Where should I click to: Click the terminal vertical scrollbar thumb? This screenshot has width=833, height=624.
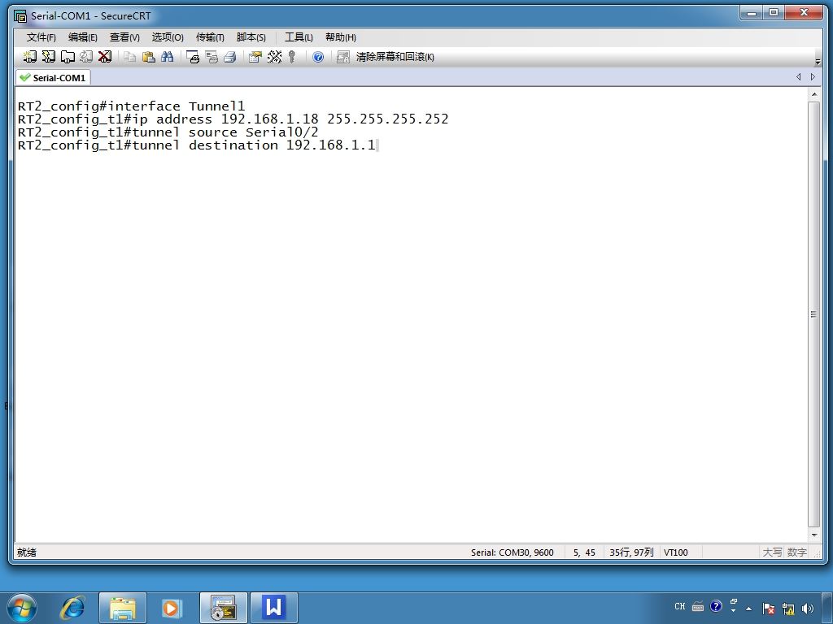[x=813, y=314]
